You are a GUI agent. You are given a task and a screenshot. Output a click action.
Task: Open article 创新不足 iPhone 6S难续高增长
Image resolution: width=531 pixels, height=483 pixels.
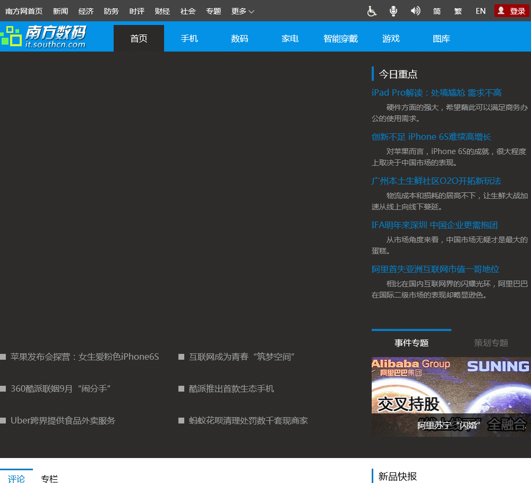(431, 137)
